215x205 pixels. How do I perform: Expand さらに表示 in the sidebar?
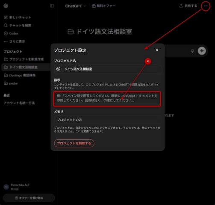click(x=14, y=41)
